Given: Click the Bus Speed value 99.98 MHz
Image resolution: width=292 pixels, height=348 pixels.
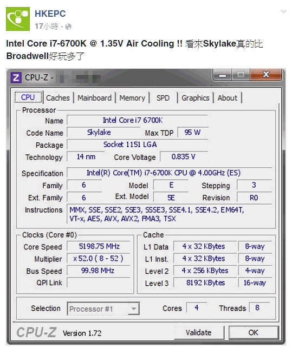Looking at the screenshot, I should click(99, 271).
